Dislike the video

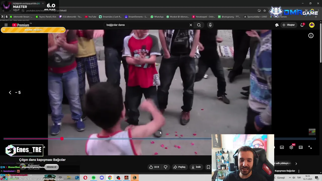tap(166, 167)
